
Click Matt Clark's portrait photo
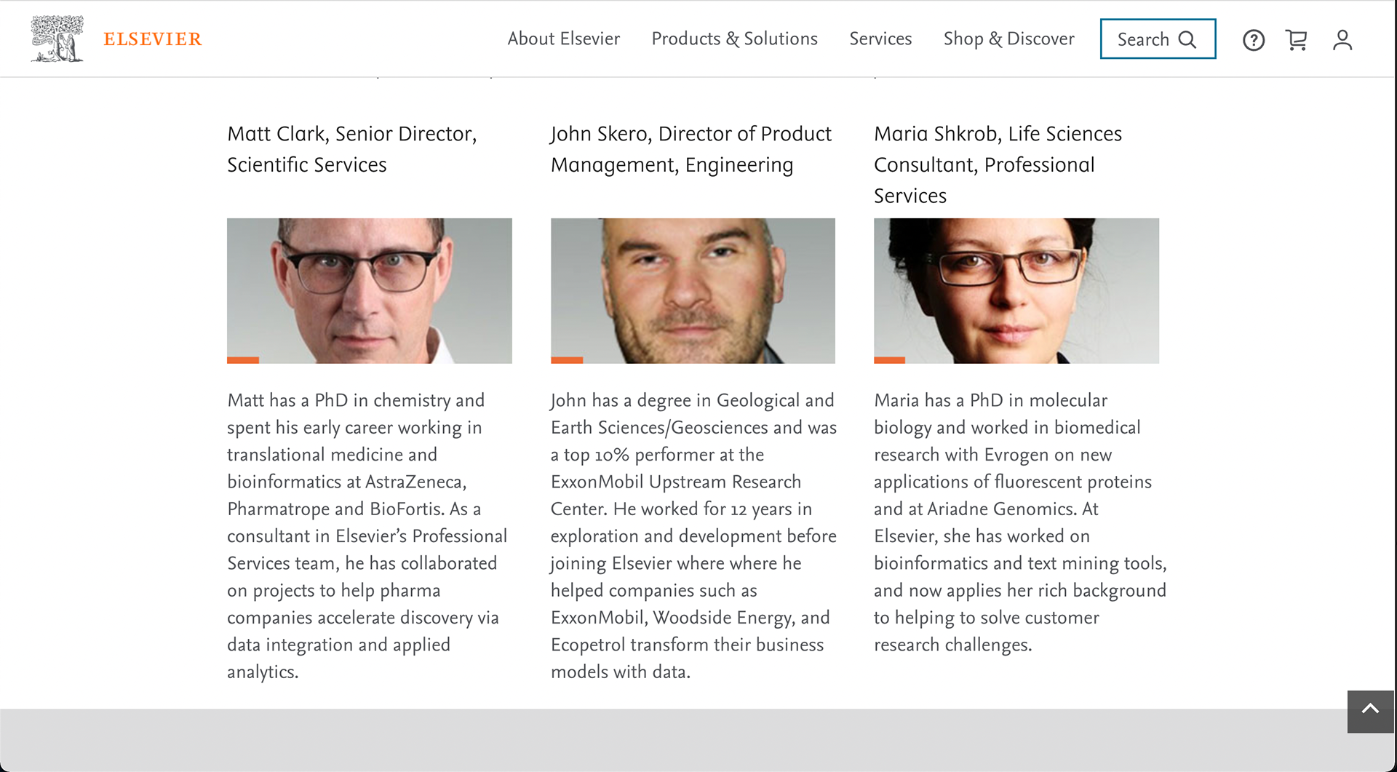[x=369, y=290]
